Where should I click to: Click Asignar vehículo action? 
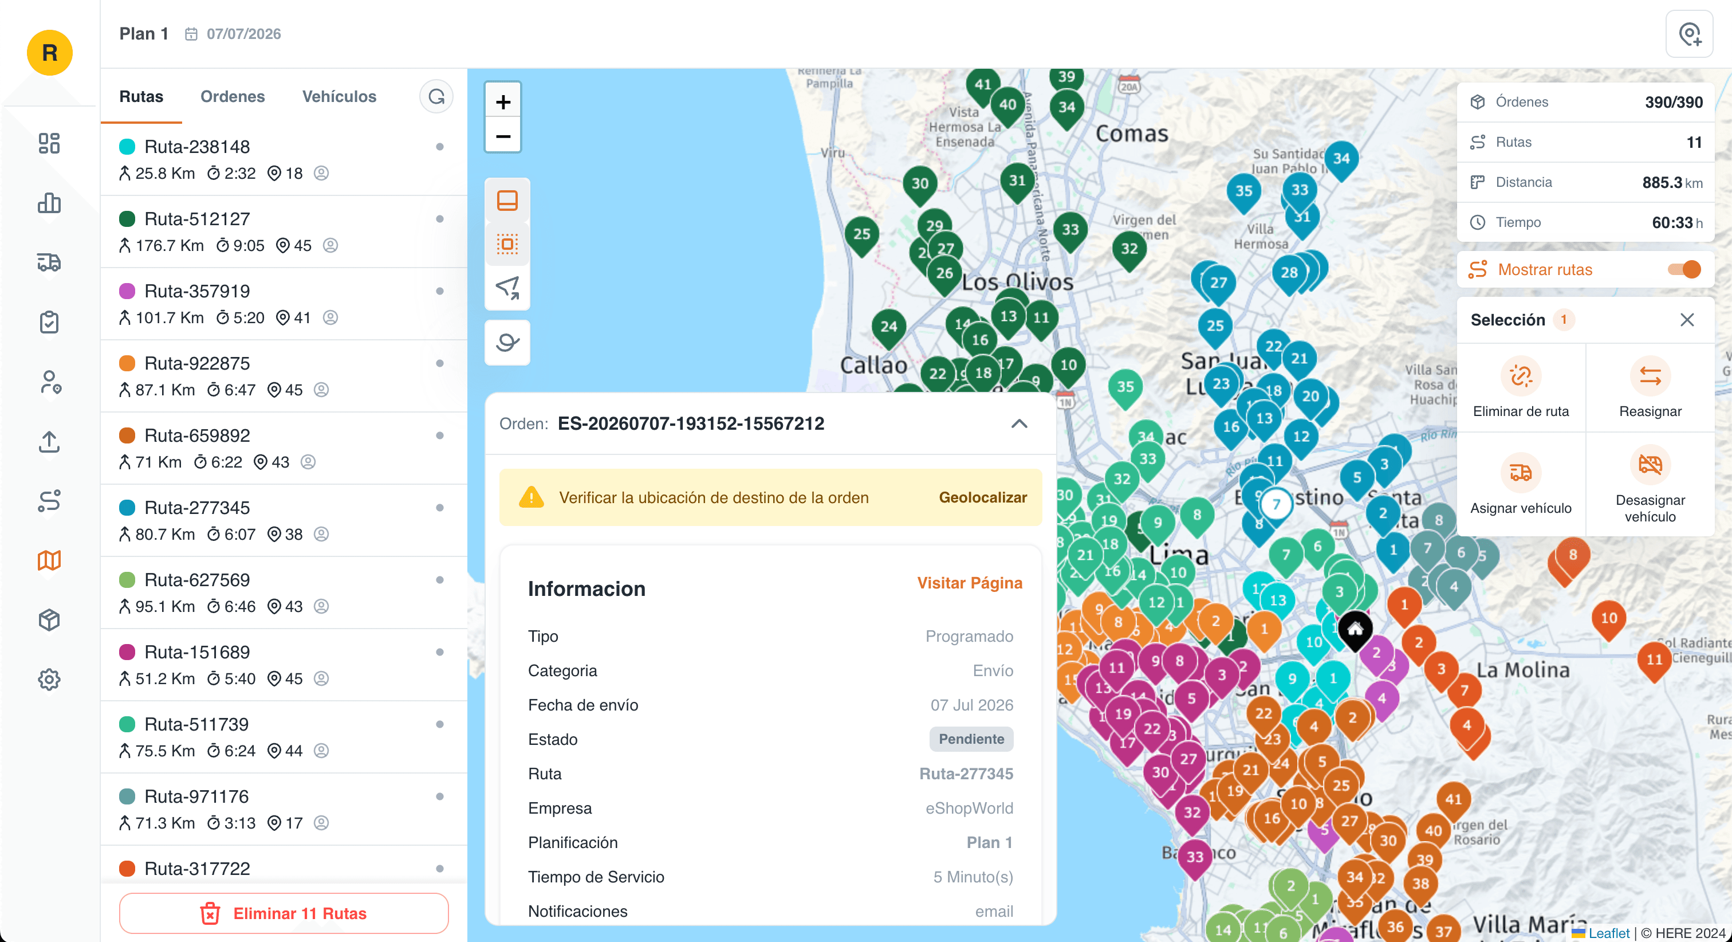1520,484
